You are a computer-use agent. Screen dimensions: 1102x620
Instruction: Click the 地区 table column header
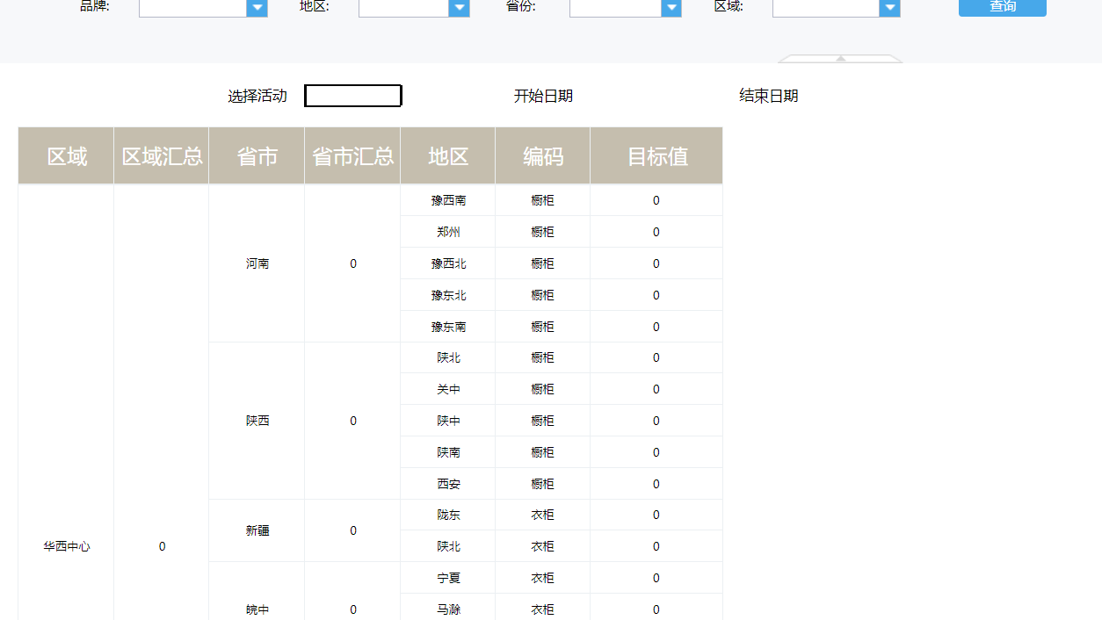click(x=448, y=156)
